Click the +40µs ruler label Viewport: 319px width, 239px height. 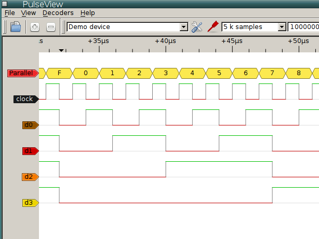click(165, 41)
